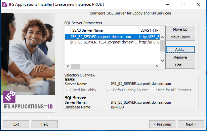Click the vertical scrollbar thumb
Screen dimensions: 207x131
coord(163,46)
